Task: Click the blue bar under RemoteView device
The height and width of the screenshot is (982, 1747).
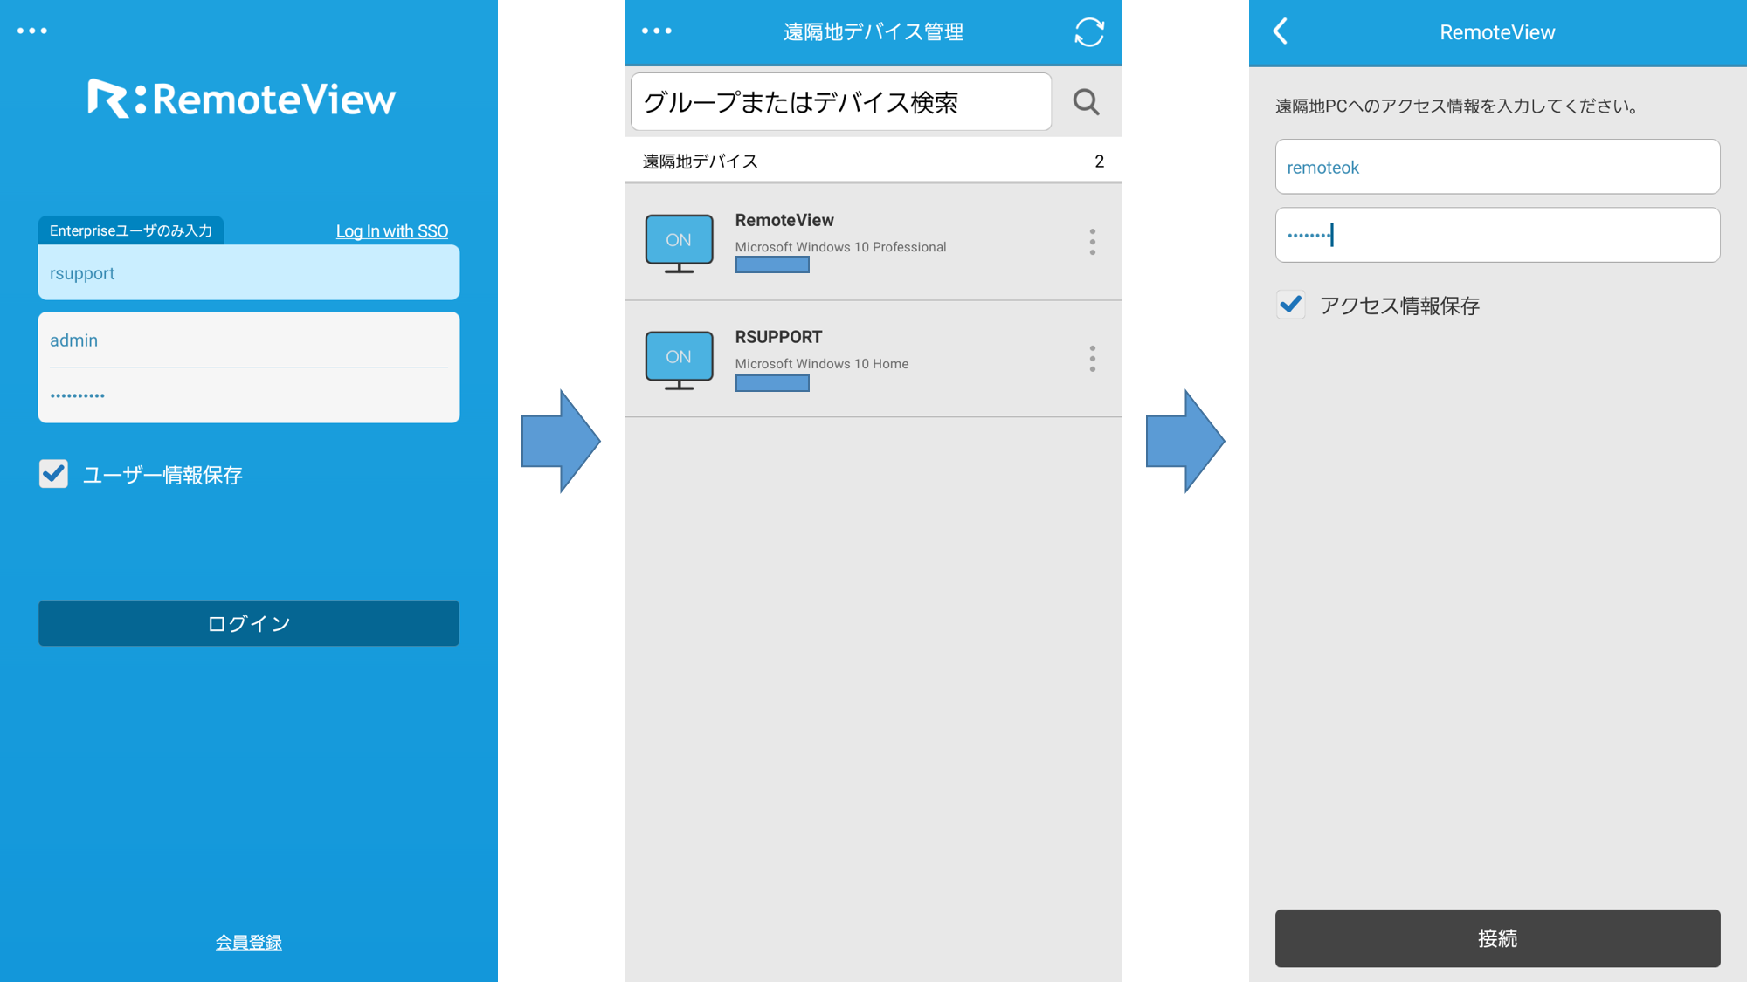Action: click(772, 265)
